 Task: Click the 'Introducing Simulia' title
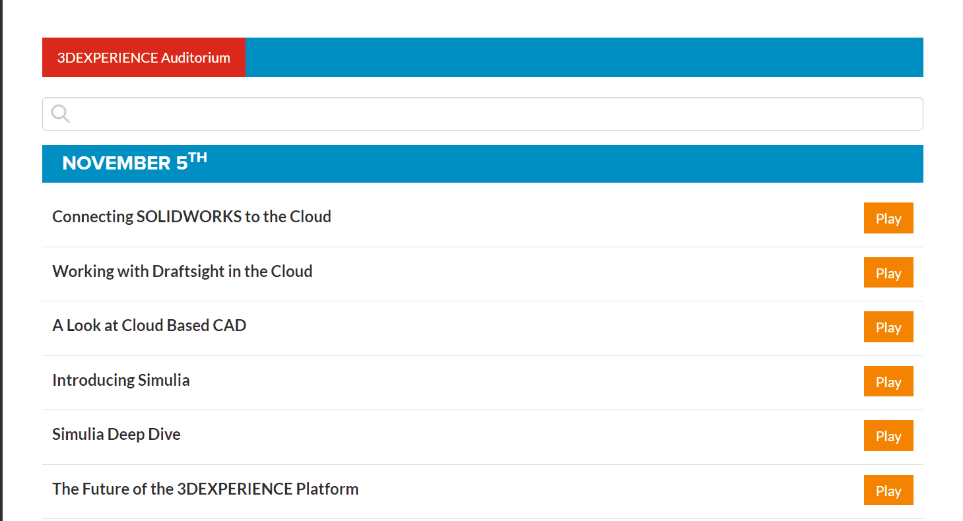click(x=121, y=380)
